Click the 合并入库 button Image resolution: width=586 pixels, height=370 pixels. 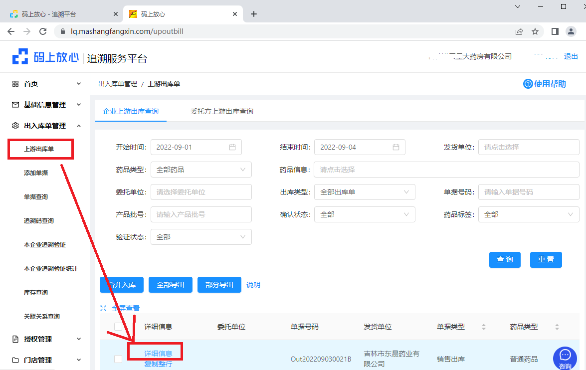point(122,285)
